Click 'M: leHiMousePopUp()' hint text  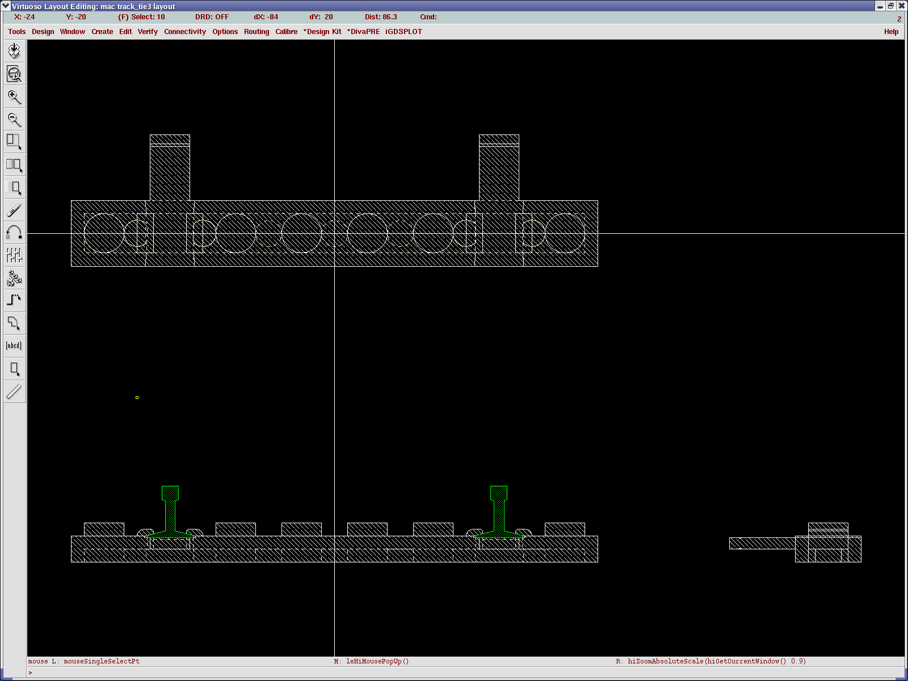pyautogui.click(x=371, y=661)
